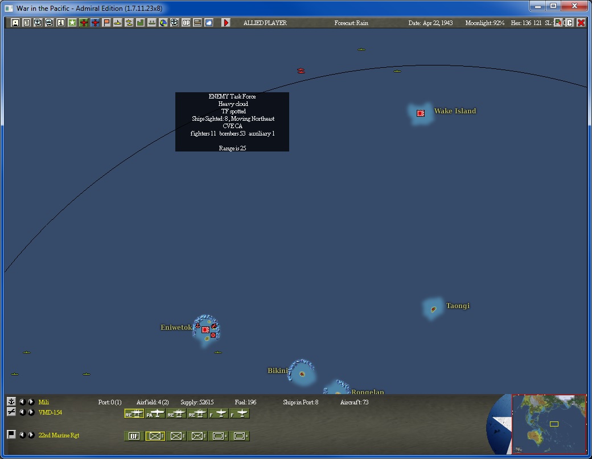Click the info 'i' toolbar icon
The height and width of the screenshot is (459, 592).
[x=60, y=23]
